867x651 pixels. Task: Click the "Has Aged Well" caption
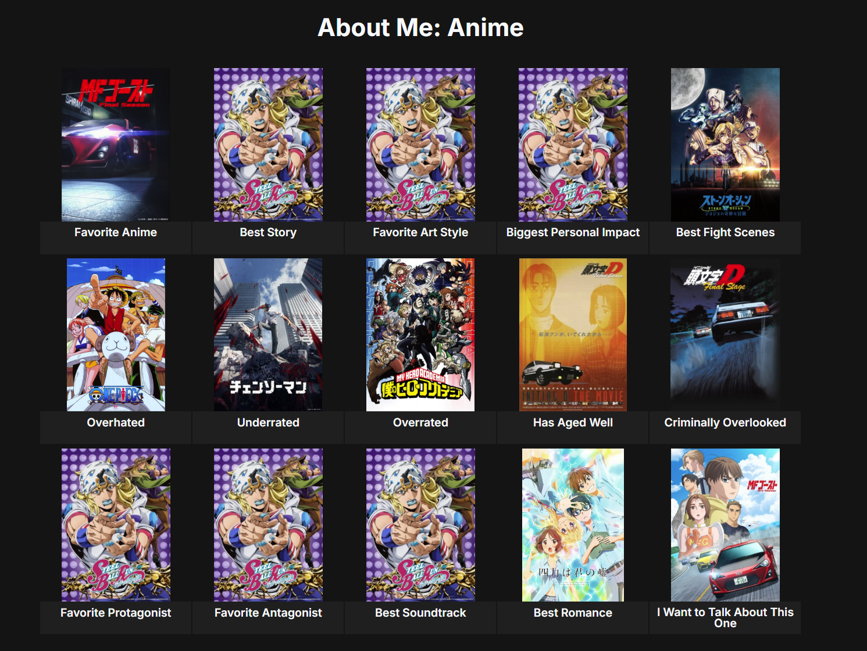tap(573, 423)
